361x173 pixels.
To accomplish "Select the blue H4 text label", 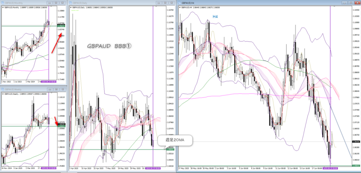I will point(215,17).
